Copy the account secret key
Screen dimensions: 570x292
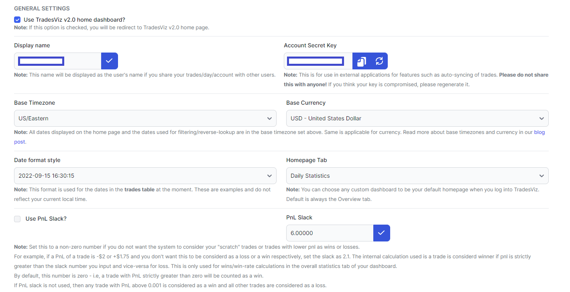tap(361, 61)
